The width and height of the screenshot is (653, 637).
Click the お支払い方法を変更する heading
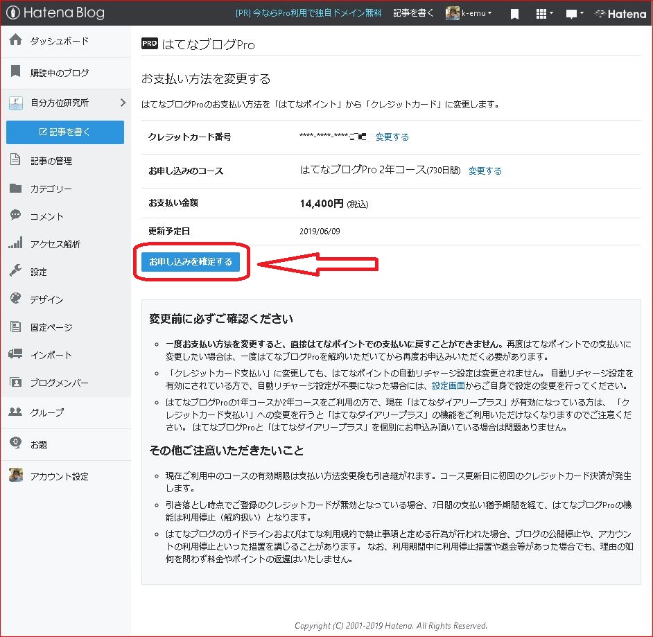point(206,79)
